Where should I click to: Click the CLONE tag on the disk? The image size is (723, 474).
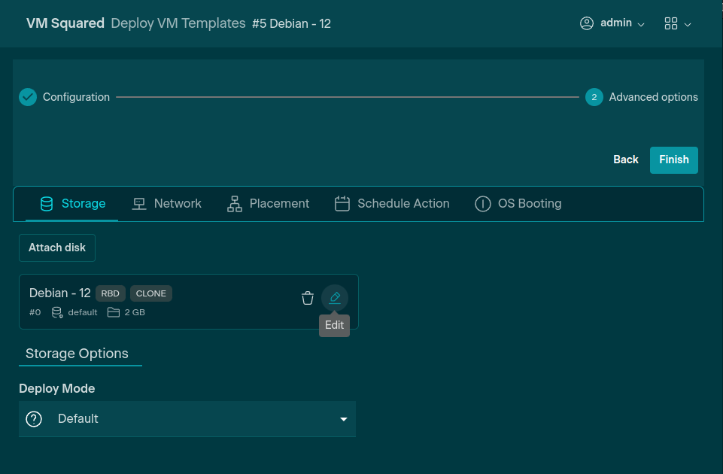pyautogui.click(x=151, y=293)
